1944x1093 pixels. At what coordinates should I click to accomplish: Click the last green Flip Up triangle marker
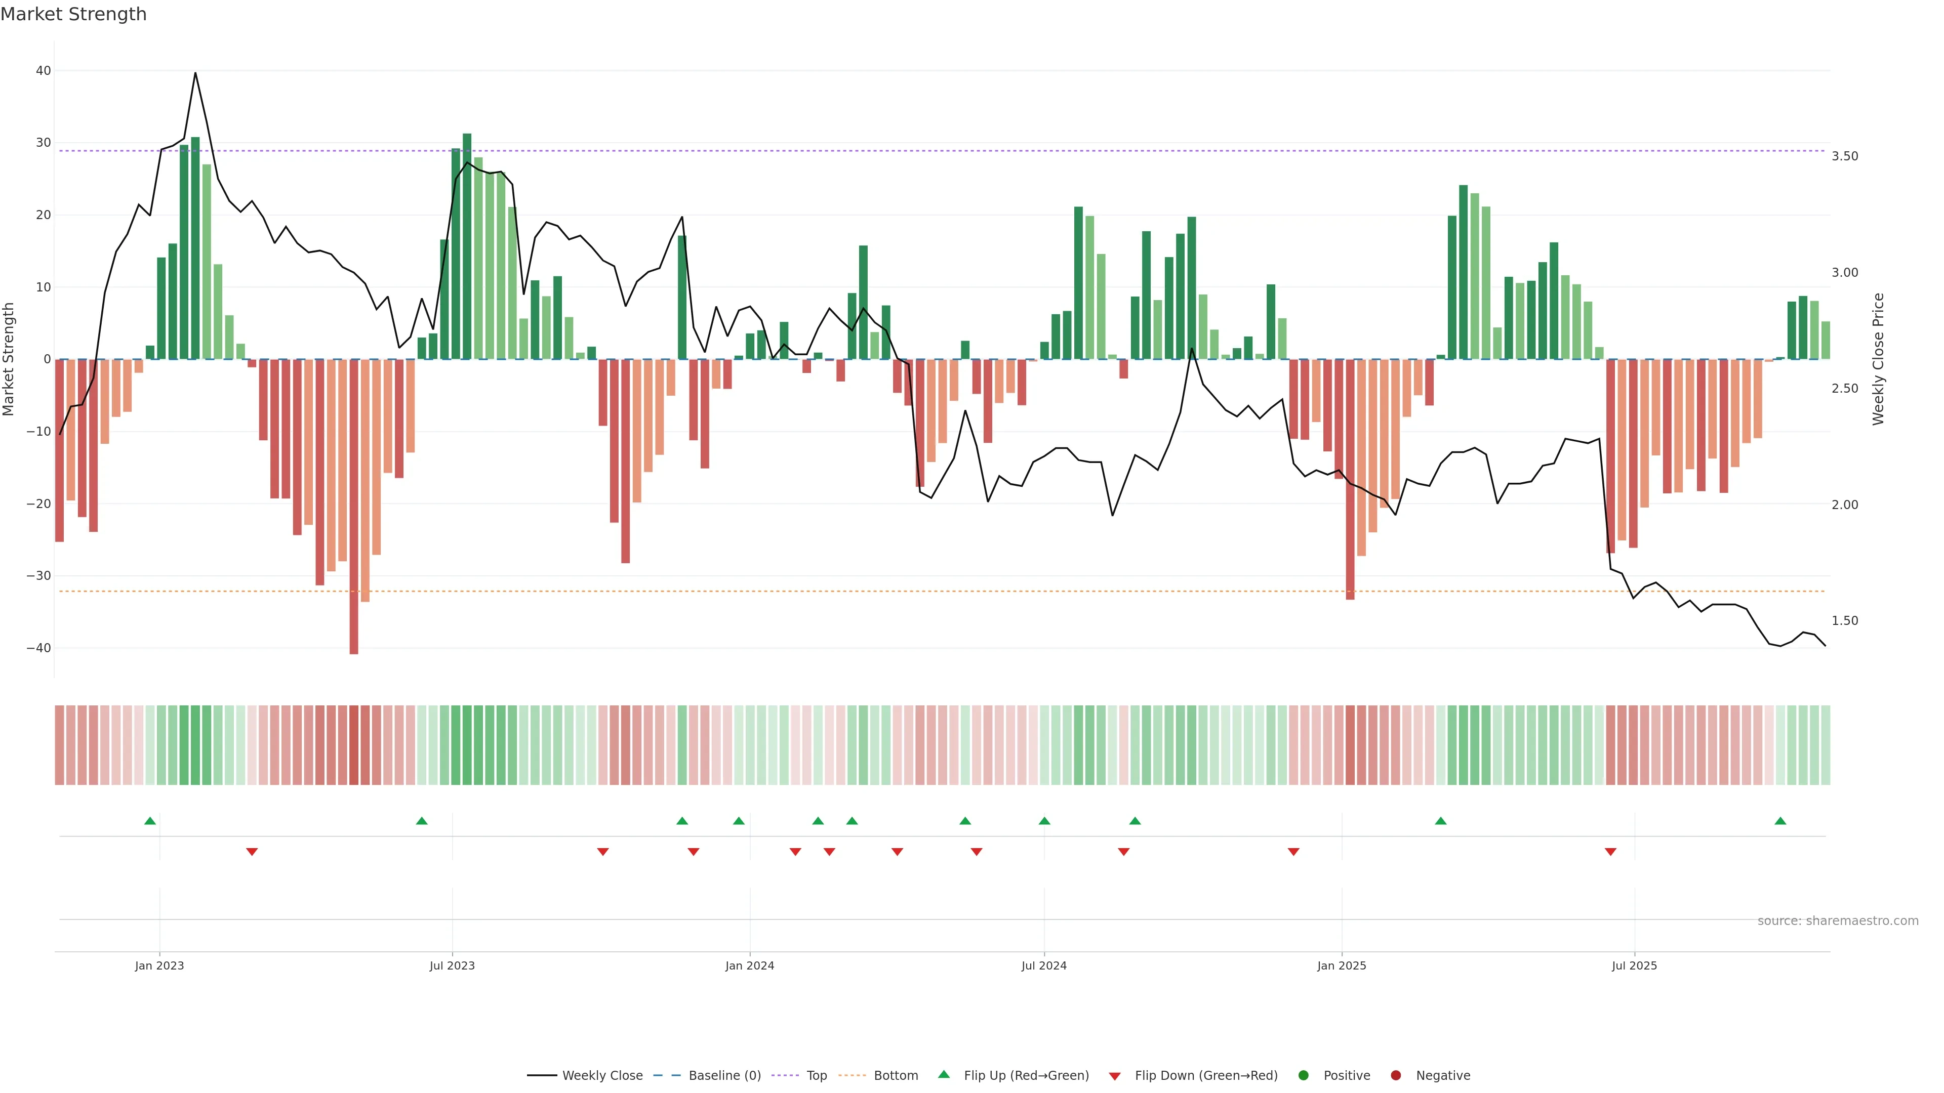[1780, 821]
